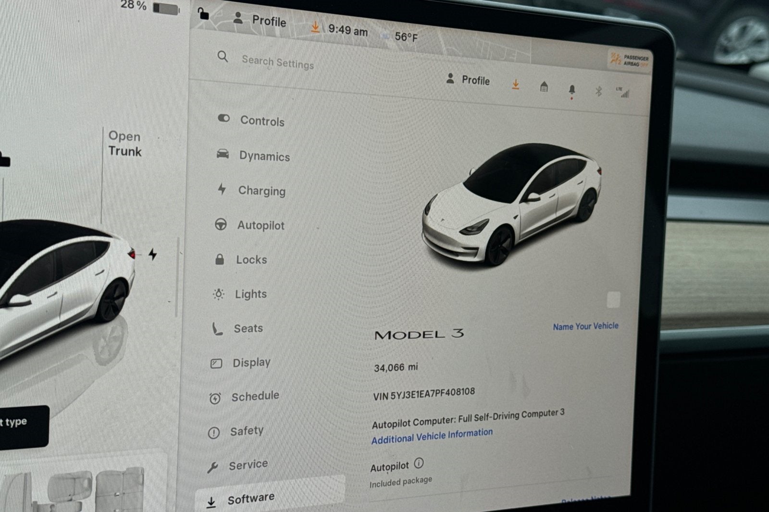The image size is (769, 512).
Task: Open the Safety settings section
Action: point(247,430)
